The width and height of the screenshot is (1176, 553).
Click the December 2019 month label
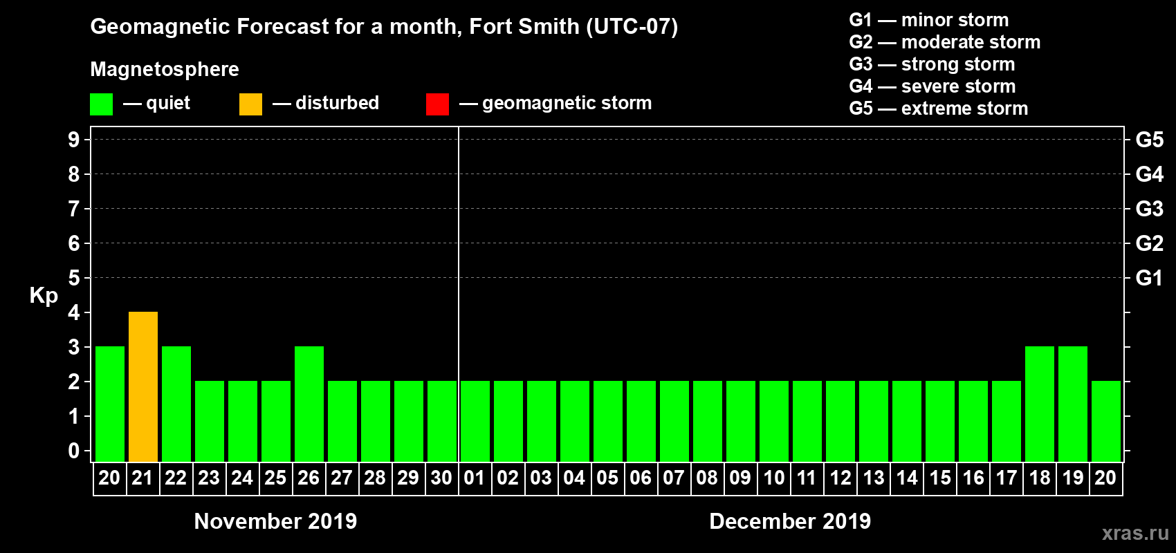pos(790,521)
